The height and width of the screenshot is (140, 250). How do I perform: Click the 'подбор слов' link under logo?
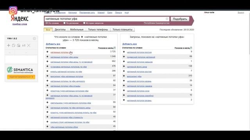20,24
